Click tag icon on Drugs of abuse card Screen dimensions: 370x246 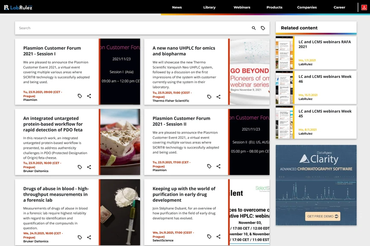80,237
